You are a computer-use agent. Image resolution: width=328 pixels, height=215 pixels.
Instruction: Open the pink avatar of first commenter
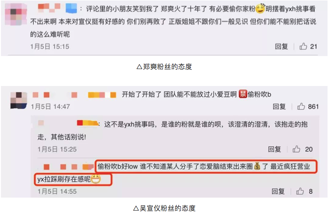click(16, 14)
